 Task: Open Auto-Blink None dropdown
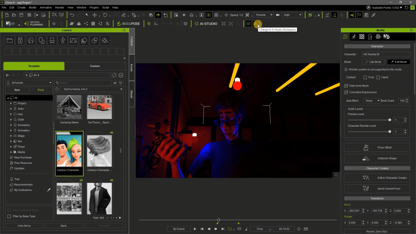coord(372,101)
